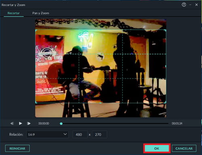202x155 pixels.
Task: Click the height field showing 270
Action: pos(99,134)
